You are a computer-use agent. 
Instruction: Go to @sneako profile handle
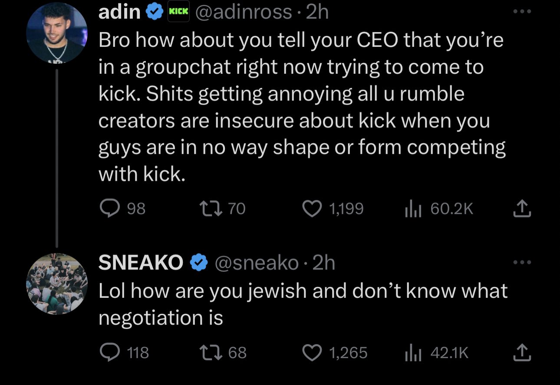click(x=255, y=263)
